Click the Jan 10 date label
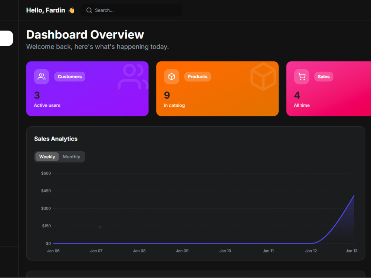The width and height of the screenshot is (371, 278). coord(225,251)
